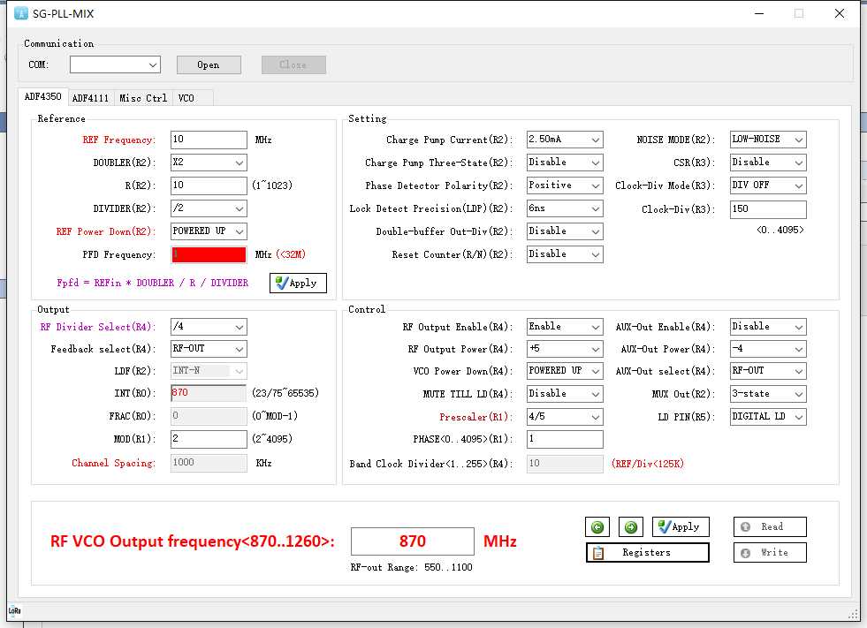The height and width of the screenshot is (628, 867).
Task: Expand the DOUBLER(R2) dropdown
Action: click(209, 163)
